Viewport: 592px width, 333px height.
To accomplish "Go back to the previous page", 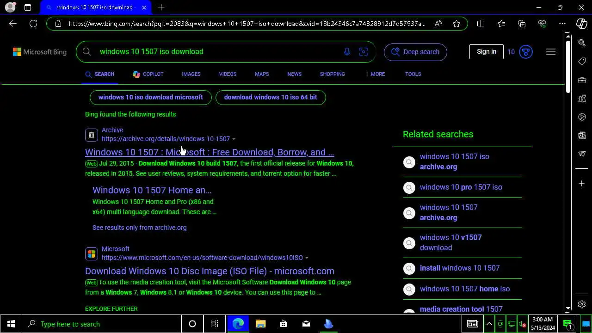I will tap(13, 24).
